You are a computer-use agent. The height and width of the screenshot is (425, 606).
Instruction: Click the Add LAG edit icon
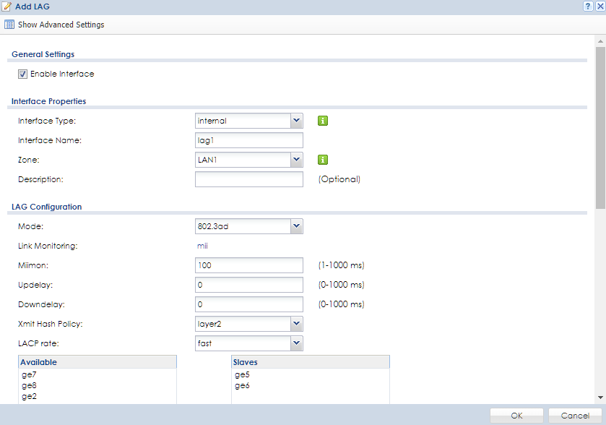coord(7,7)
